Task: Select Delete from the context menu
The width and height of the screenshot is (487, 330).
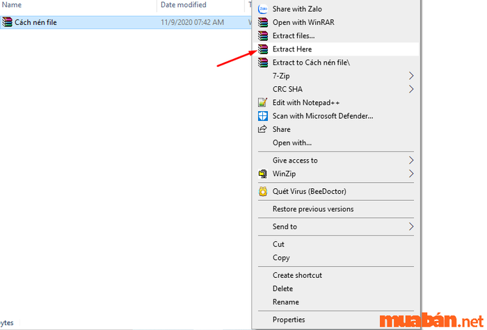Action: click(336, 289)
